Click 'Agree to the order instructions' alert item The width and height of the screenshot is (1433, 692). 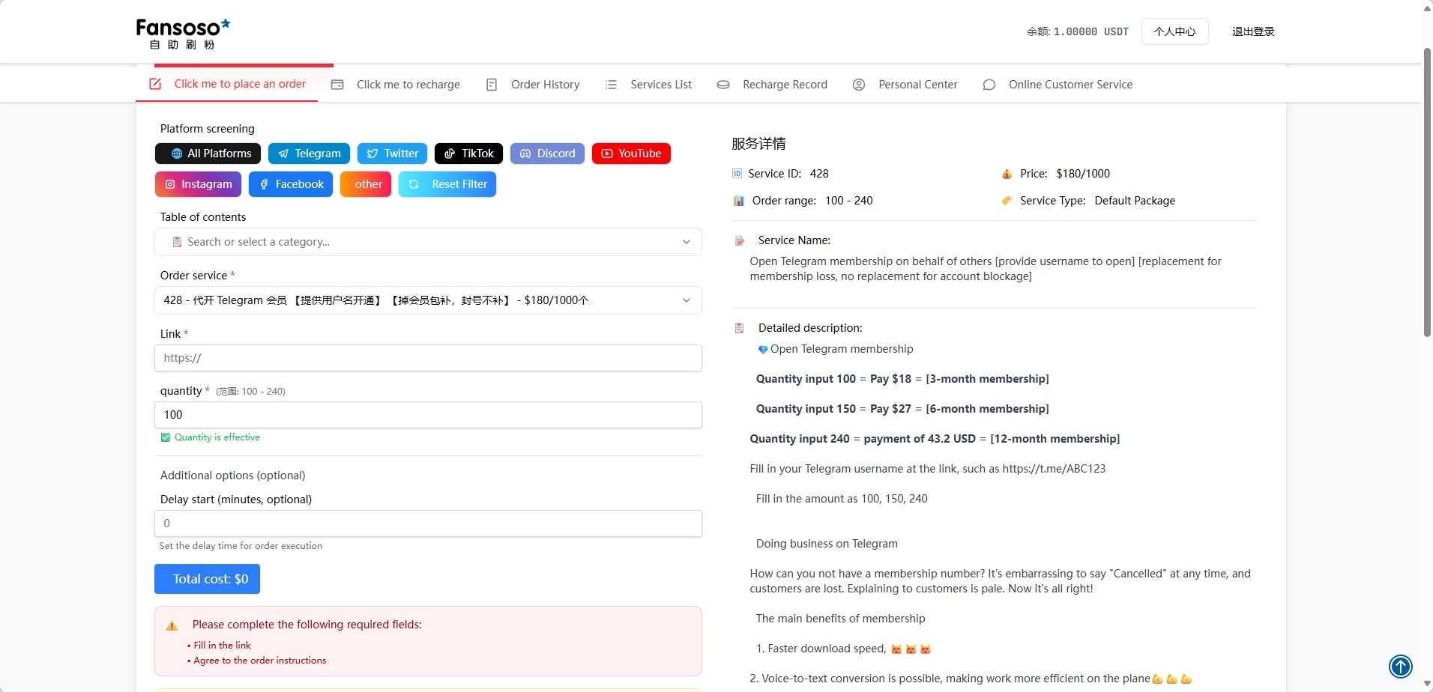pos(259,661)
